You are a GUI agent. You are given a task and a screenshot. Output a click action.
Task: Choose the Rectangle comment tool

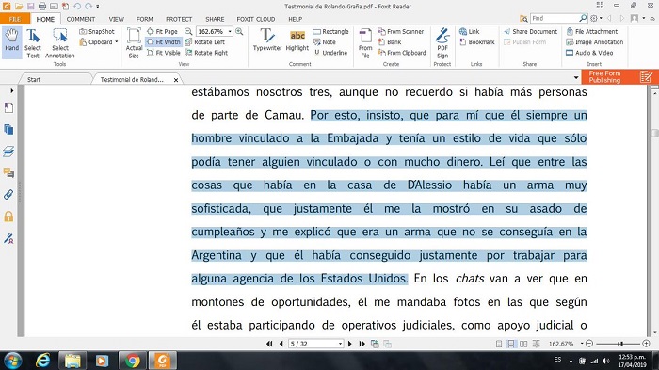(330, 31)
